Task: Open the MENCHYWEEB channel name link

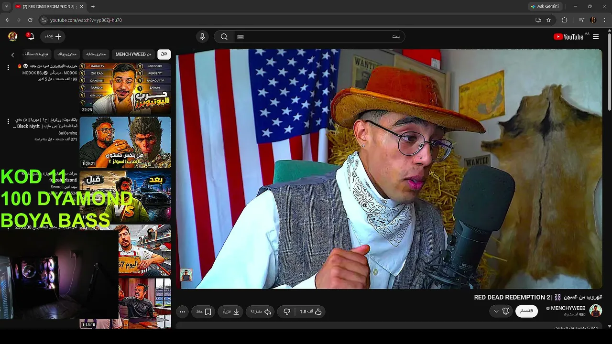Action: [x=568, y=309]
